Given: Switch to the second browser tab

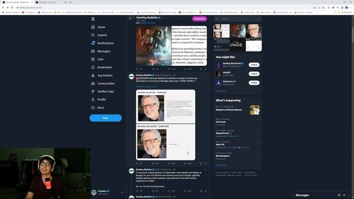Looking at the screenshot, I should (x=50, y=2).
